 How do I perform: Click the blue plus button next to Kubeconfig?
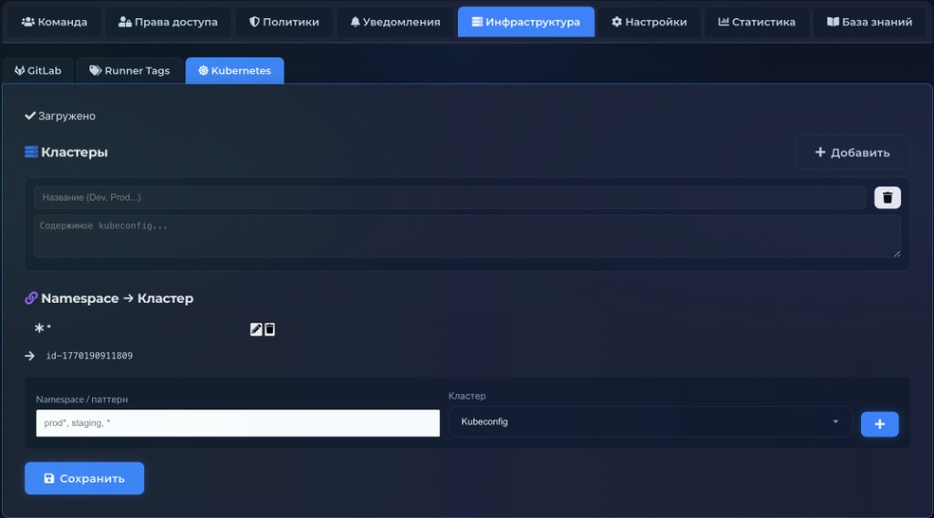pyautogui.click(x=879, y=424)
